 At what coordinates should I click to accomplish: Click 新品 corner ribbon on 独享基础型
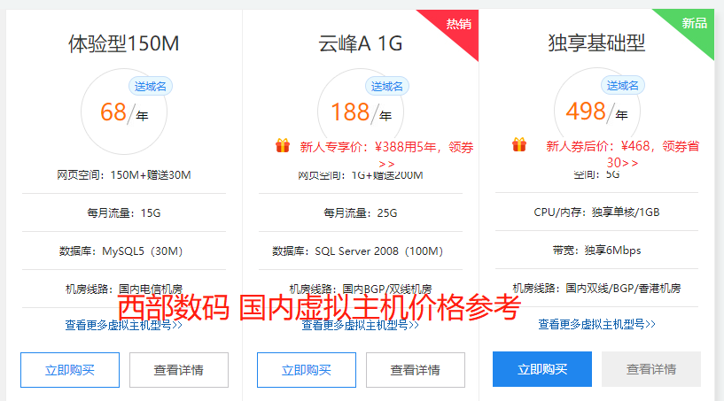(x=694, y=23)
